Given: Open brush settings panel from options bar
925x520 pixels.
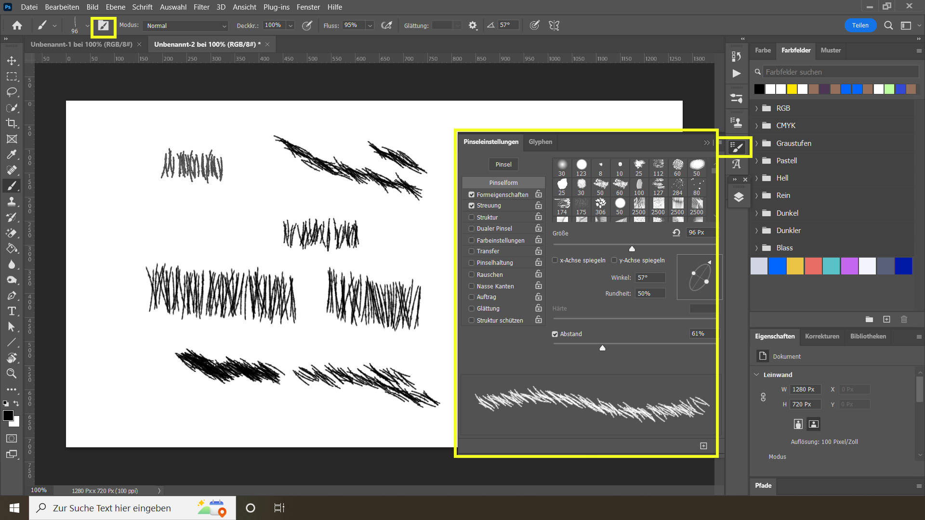Looking at the screenshot, I should point(104,26).
